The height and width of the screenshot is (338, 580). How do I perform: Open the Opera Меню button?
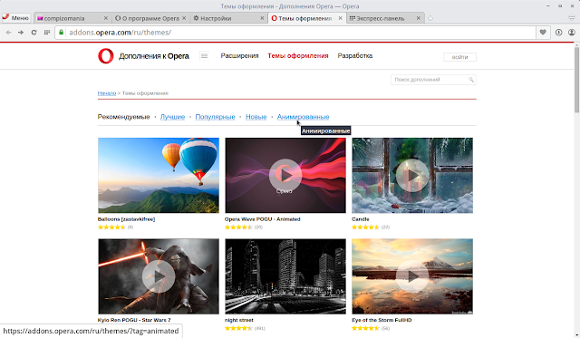[15, 18]
